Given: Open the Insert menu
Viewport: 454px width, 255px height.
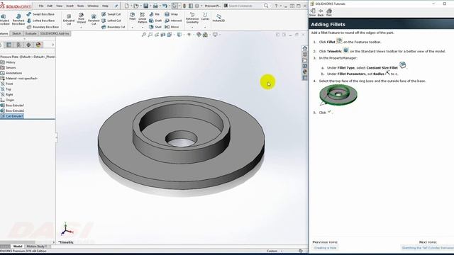Looking at the screenshot, I should 70,6.
